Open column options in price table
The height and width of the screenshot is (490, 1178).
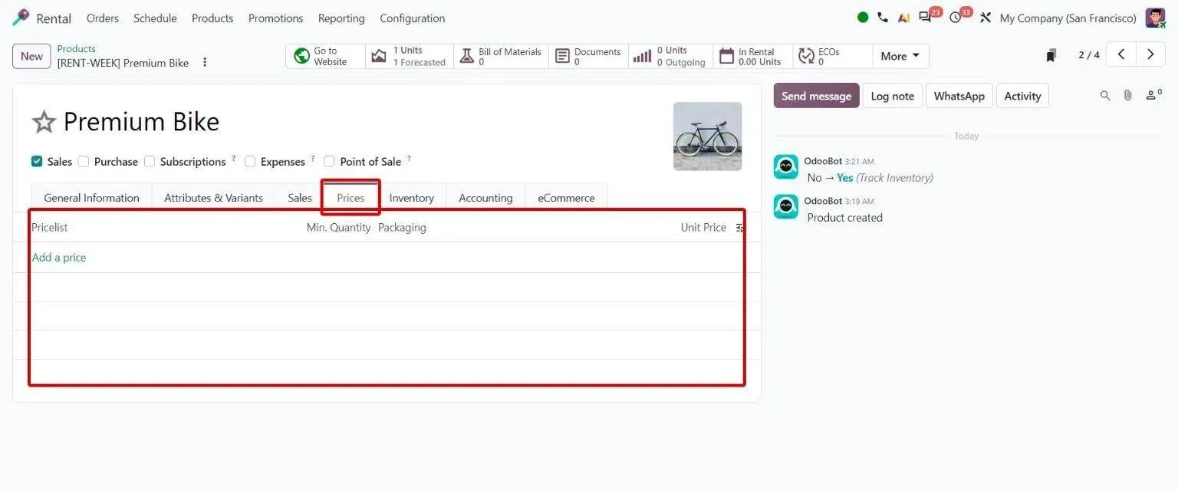click(x=740, y=228)
